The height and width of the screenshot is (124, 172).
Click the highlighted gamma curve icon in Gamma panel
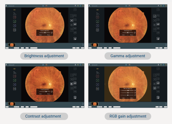click(x=154, y=16)
